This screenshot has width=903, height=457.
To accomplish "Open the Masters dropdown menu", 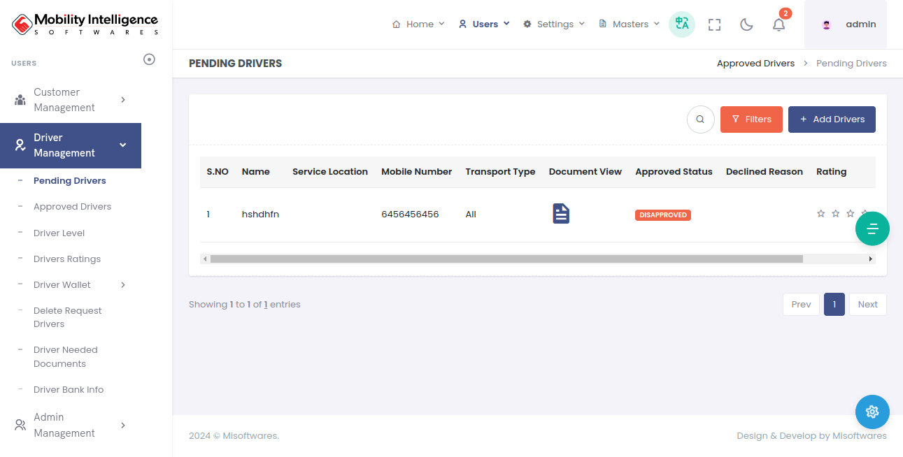I will click(630, 24).
